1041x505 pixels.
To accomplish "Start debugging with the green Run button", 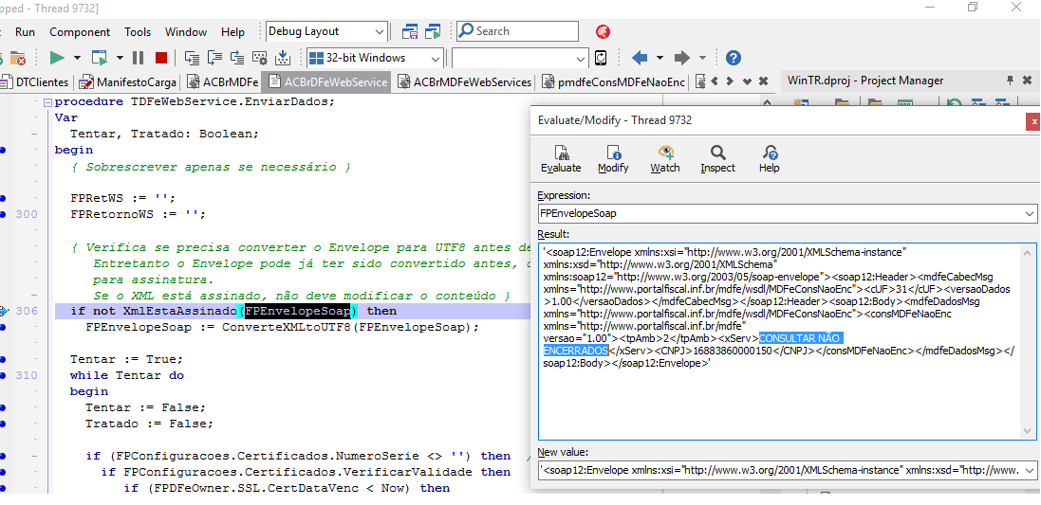I will (x=57, y=58).
